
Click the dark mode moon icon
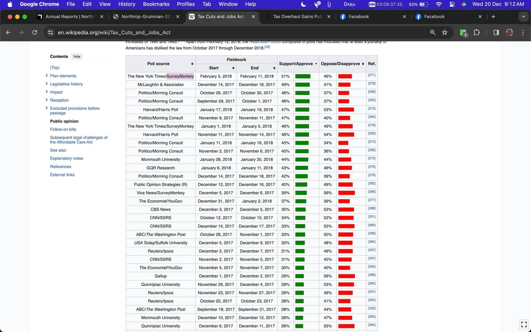pyautogui.click(x=303, y=4)
